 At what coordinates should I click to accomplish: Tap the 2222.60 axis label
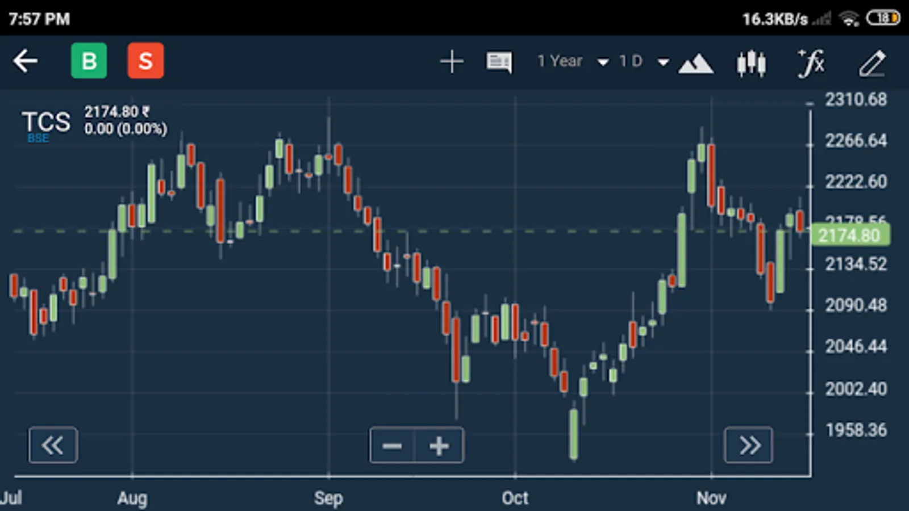(x=856, y=182)
